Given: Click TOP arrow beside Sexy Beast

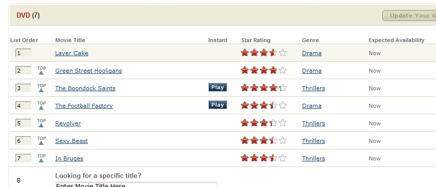Looking at the screenshot, I should pyautogui.click(x=42, y=140).
